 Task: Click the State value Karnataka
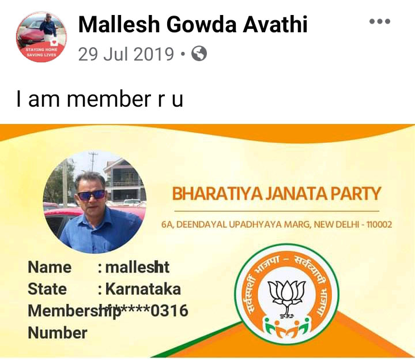[x=143, y=289]
